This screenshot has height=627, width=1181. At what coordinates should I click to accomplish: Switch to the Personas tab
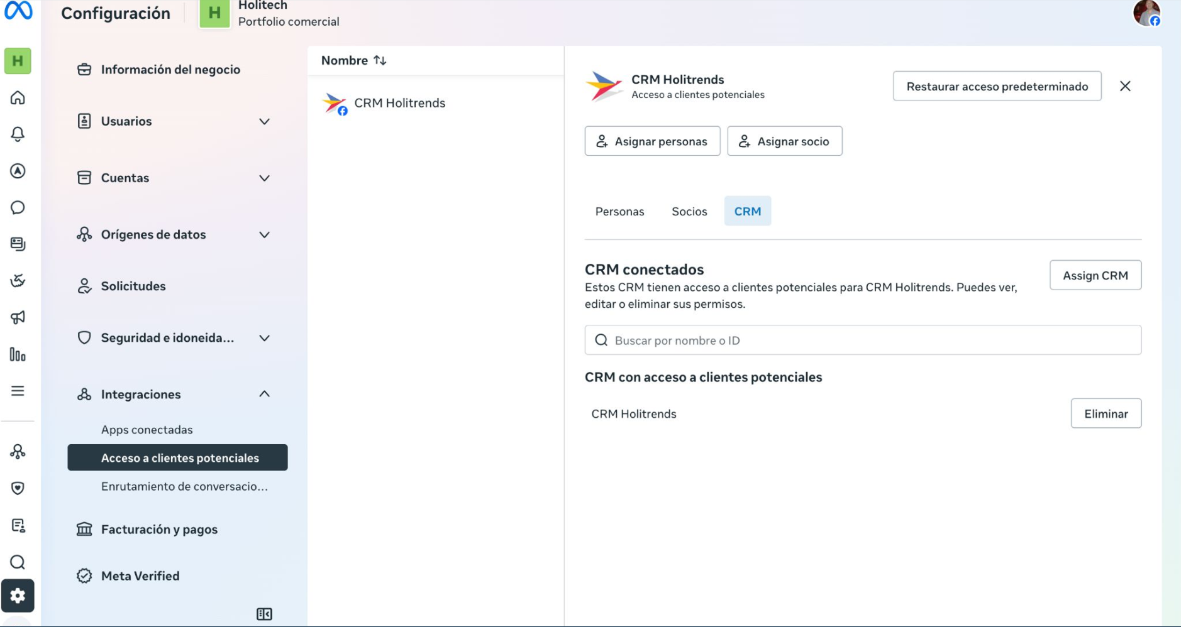point(619,211)
